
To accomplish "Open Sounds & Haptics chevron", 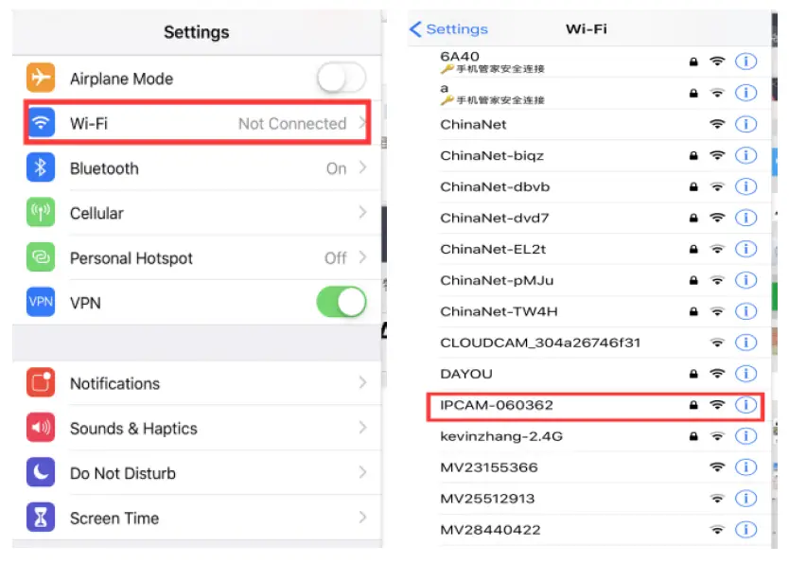I will point(362,429).
